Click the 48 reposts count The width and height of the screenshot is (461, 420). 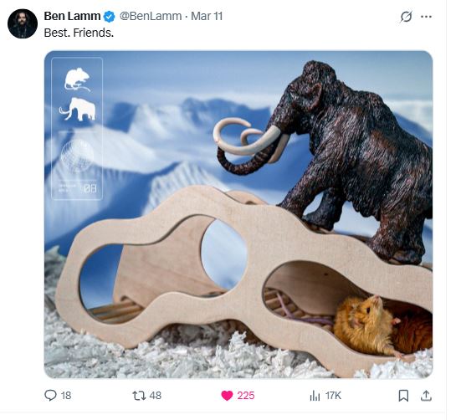tap(156, 396)
